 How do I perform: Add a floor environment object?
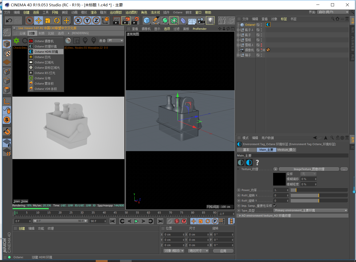tap(192, 20)
